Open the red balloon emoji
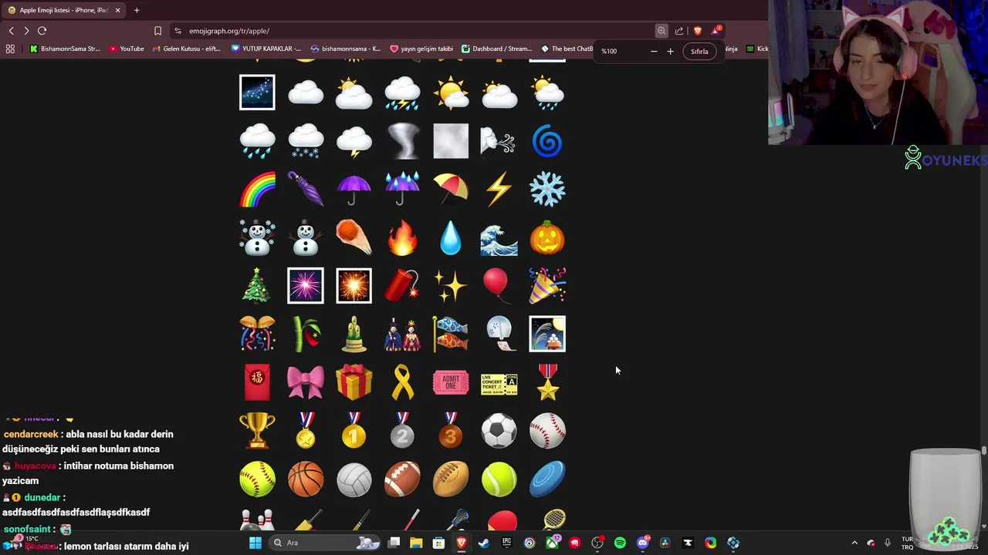This screenshot has height=555, width=988. pyautogui.click(x=496, y=285)
